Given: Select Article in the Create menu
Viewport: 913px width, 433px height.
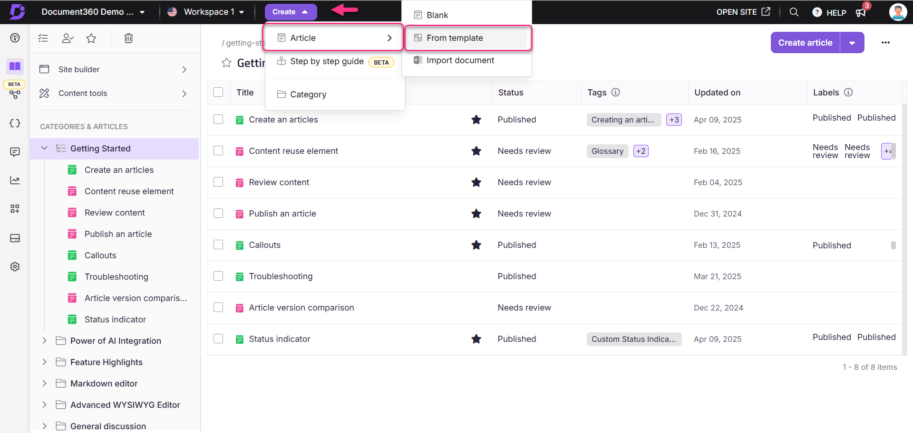Looking at the screenshot, I should coord(334,38).
